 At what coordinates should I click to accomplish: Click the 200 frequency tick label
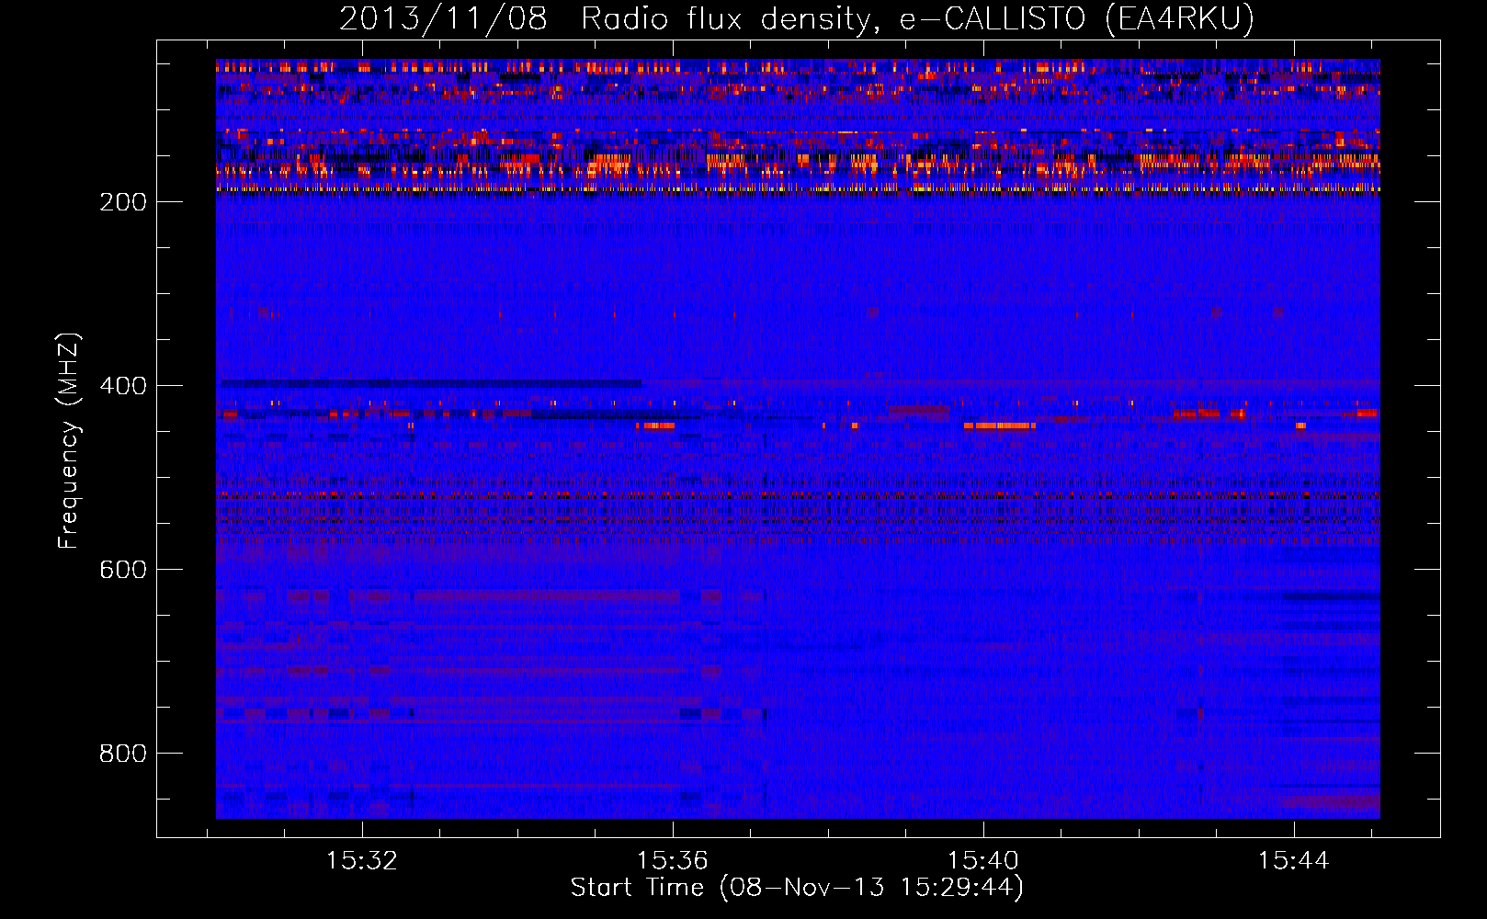[123, 202]
